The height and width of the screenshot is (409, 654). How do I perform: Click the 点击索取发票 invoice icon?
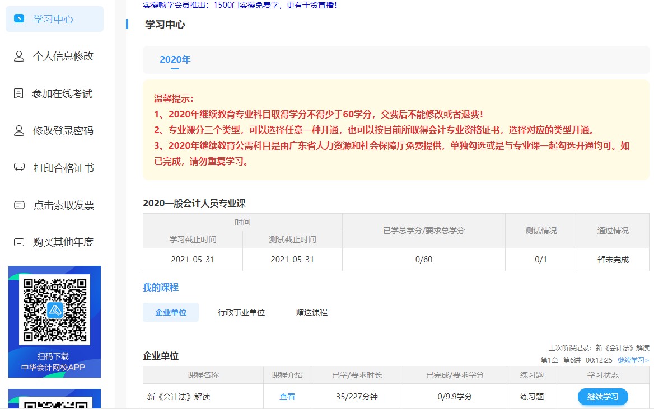(18, 205)
